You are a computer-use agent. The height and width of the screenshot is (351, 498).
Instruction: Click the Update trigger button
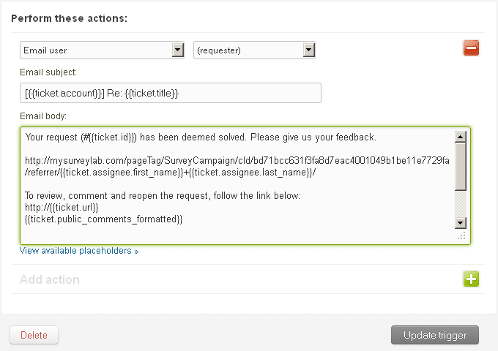435,335
